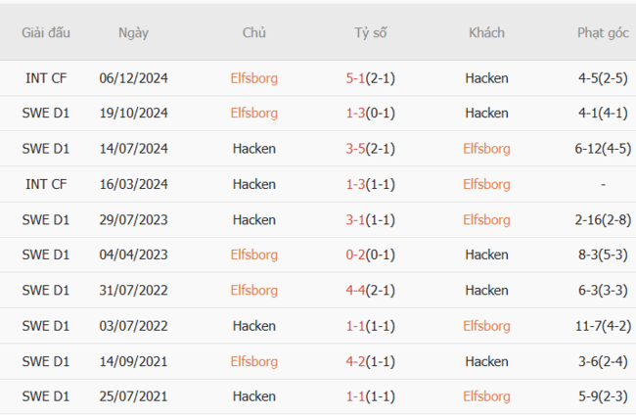This screenshot has height=417, width=636.
Task: Click the 4-2 score on 14/09/2021
Action: pyautogui.click(x=356, y=361)
